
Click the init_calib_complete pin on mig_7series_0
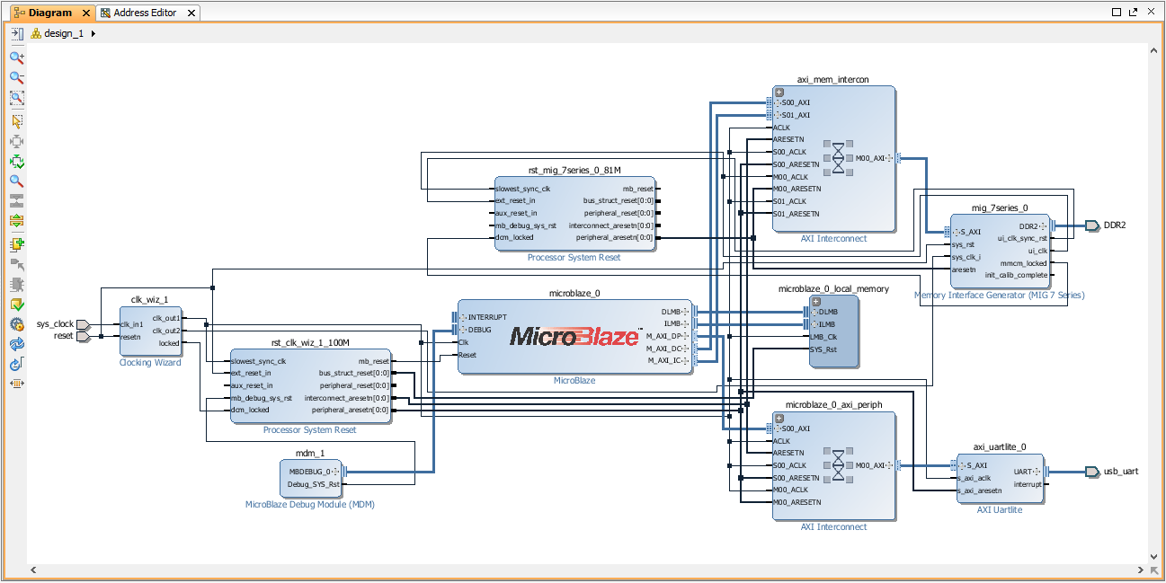[1016, 275]
